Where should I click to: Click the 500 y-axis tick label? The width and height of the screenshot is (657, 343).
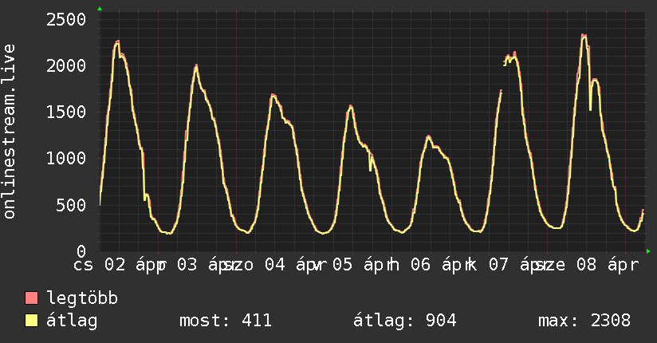(x=70, y=205)
